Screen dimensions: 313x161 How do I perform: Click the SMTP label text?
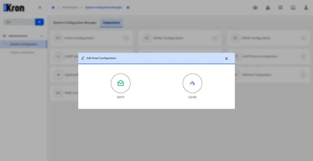click(121, 98)
